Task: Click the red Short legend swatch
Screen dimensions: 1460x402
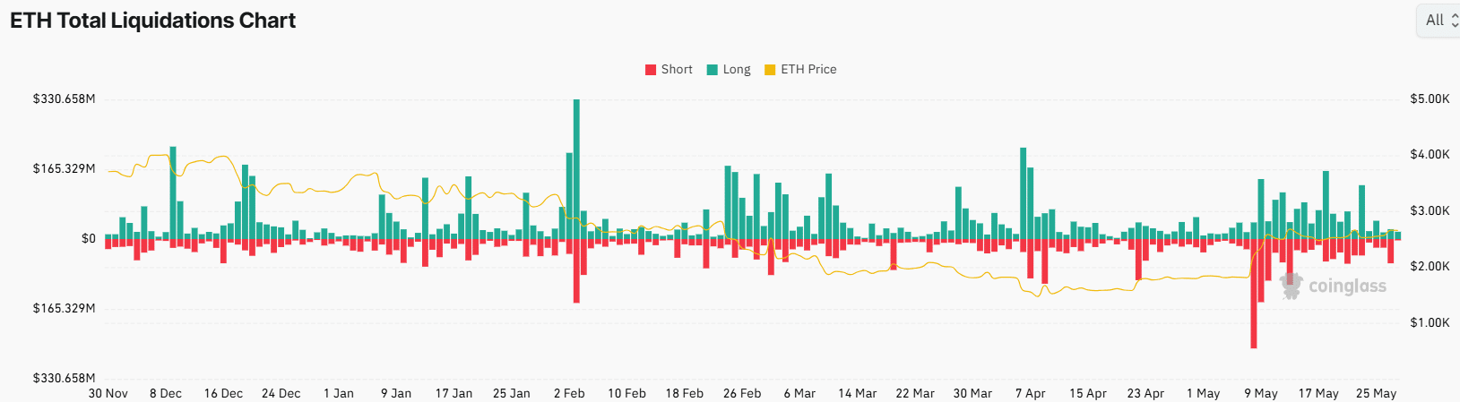Action: tap(651, 70)
